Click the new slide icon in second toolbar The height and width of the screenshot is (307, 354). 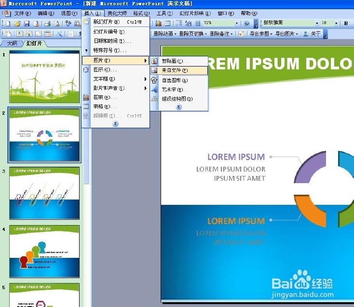(8, 34)
